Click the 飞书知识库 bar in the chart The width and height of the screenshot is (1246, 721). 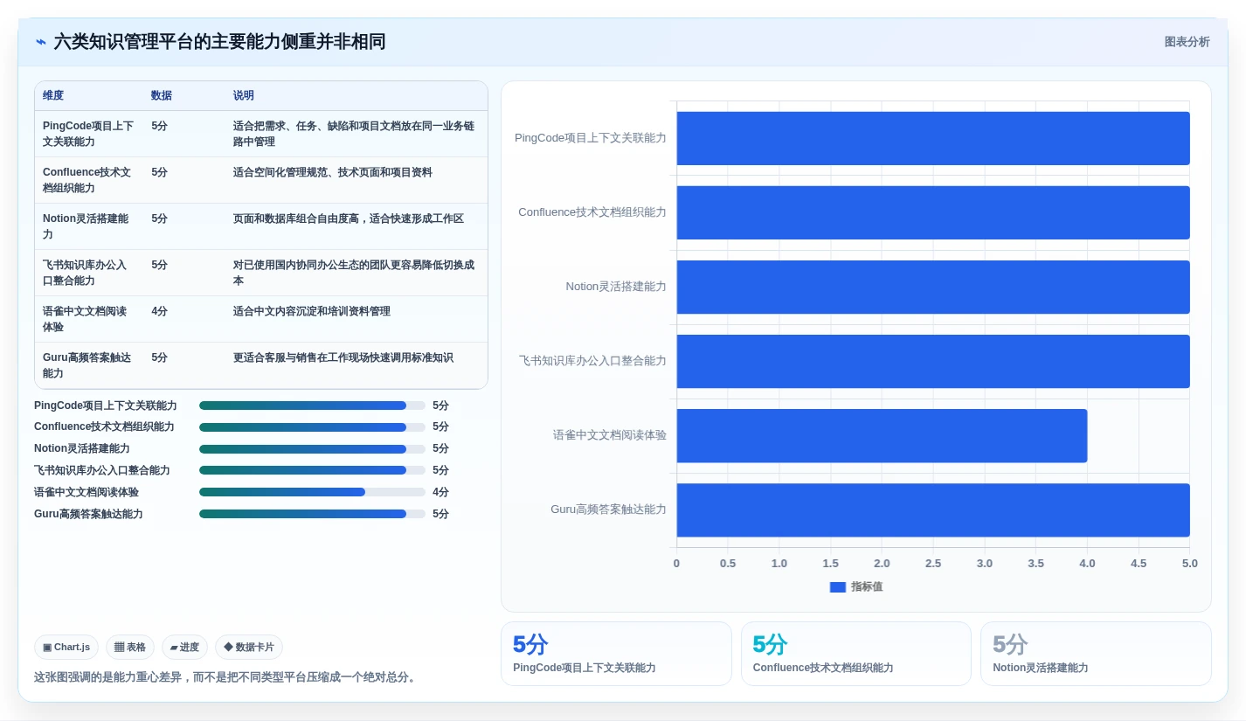tap(933, 361)
